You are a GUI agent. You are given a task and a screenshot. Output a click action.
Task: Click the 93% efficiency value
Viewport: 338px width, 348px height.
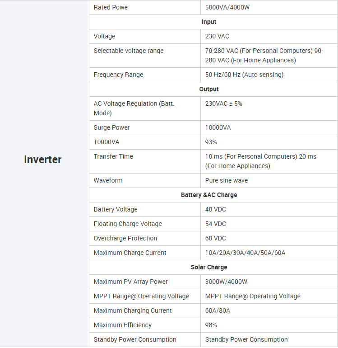pyautogui.click(x=211, y=142)
